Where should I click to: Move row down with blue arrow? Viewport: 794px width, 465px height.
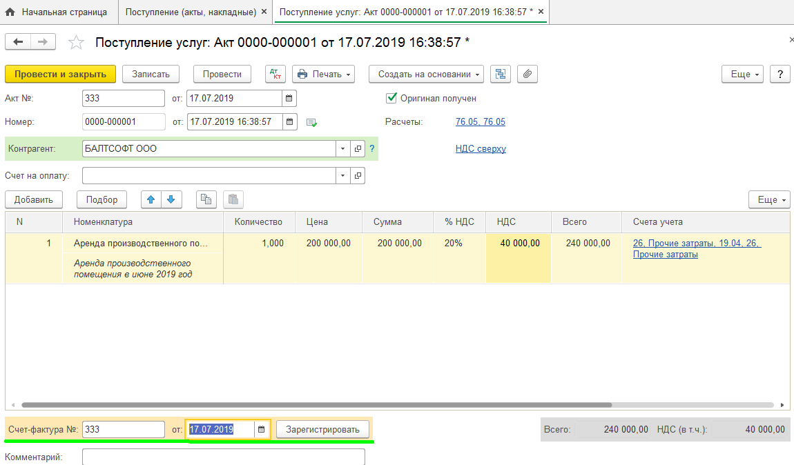coord(171,200)
